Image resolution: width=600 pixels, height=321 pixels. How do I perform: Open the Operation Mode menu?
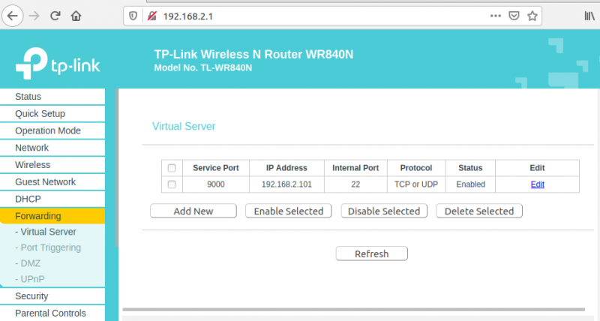[52, 130]
